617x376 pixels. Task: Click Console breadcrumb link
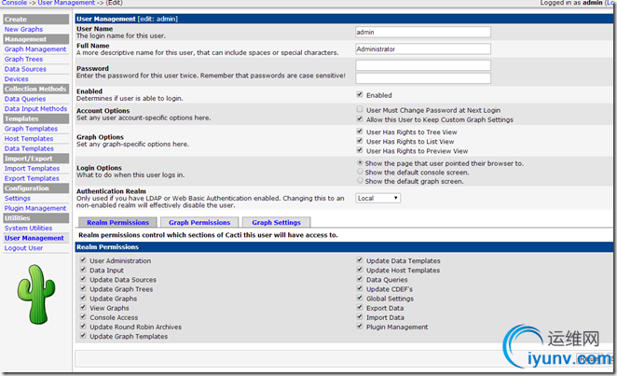click(x=14, y=3)
